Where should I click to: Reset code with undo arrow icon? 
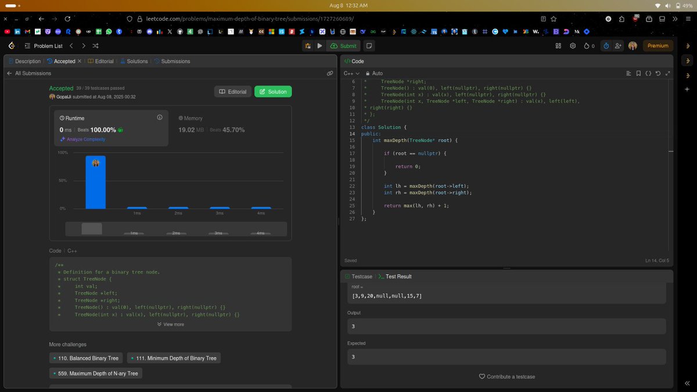click(x=658, y=73)
